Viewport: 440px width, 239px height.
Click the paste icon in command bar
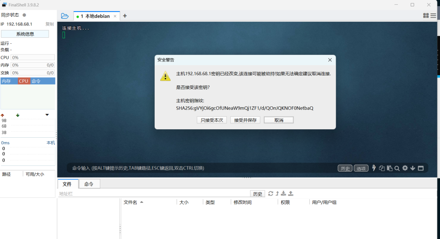click(x=389, y=168)
